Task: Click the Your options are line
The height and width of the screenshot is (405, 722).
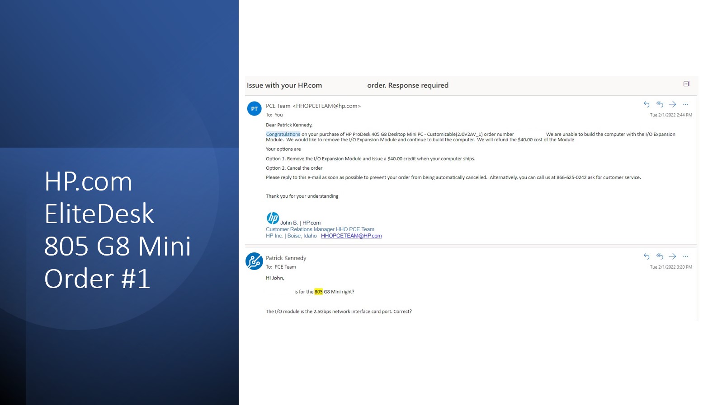Action: (283, 149)
